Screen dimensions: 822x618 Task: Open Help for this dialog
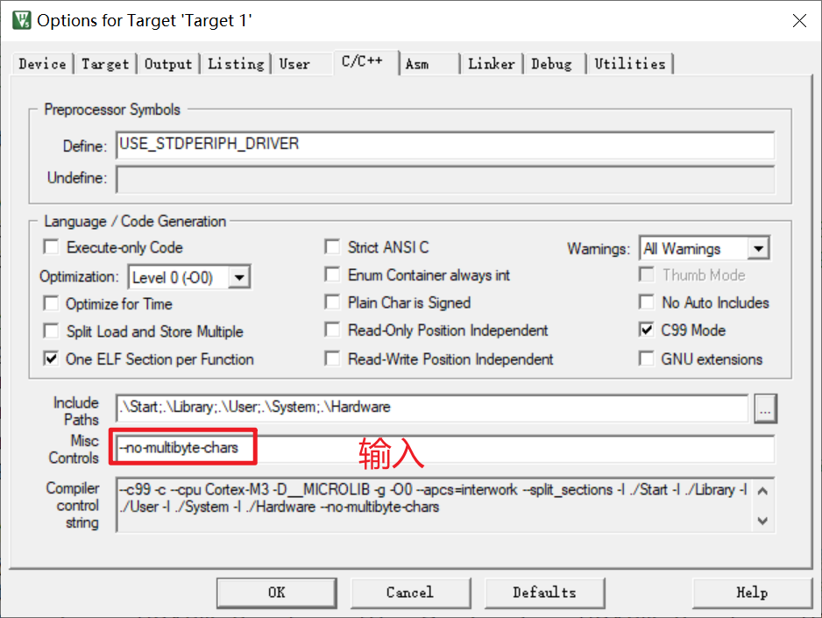pos(752,593)
